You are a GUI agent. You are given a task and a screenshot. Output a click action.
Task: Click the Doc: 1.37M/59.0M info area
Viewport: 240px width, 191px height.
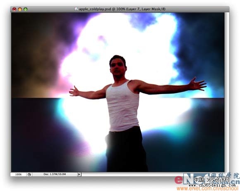55,174
